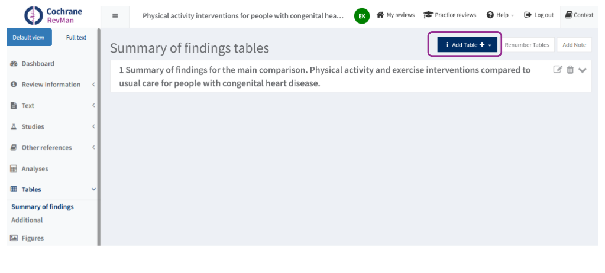Screen dimensions: 605x273
Task: Click the hamburger menu icon
Action: tap(115, 16)
